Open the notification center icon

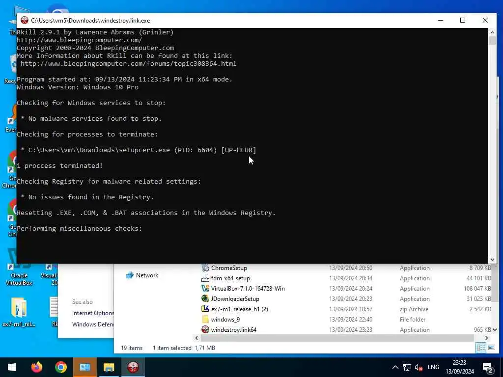tap(487, 368)
